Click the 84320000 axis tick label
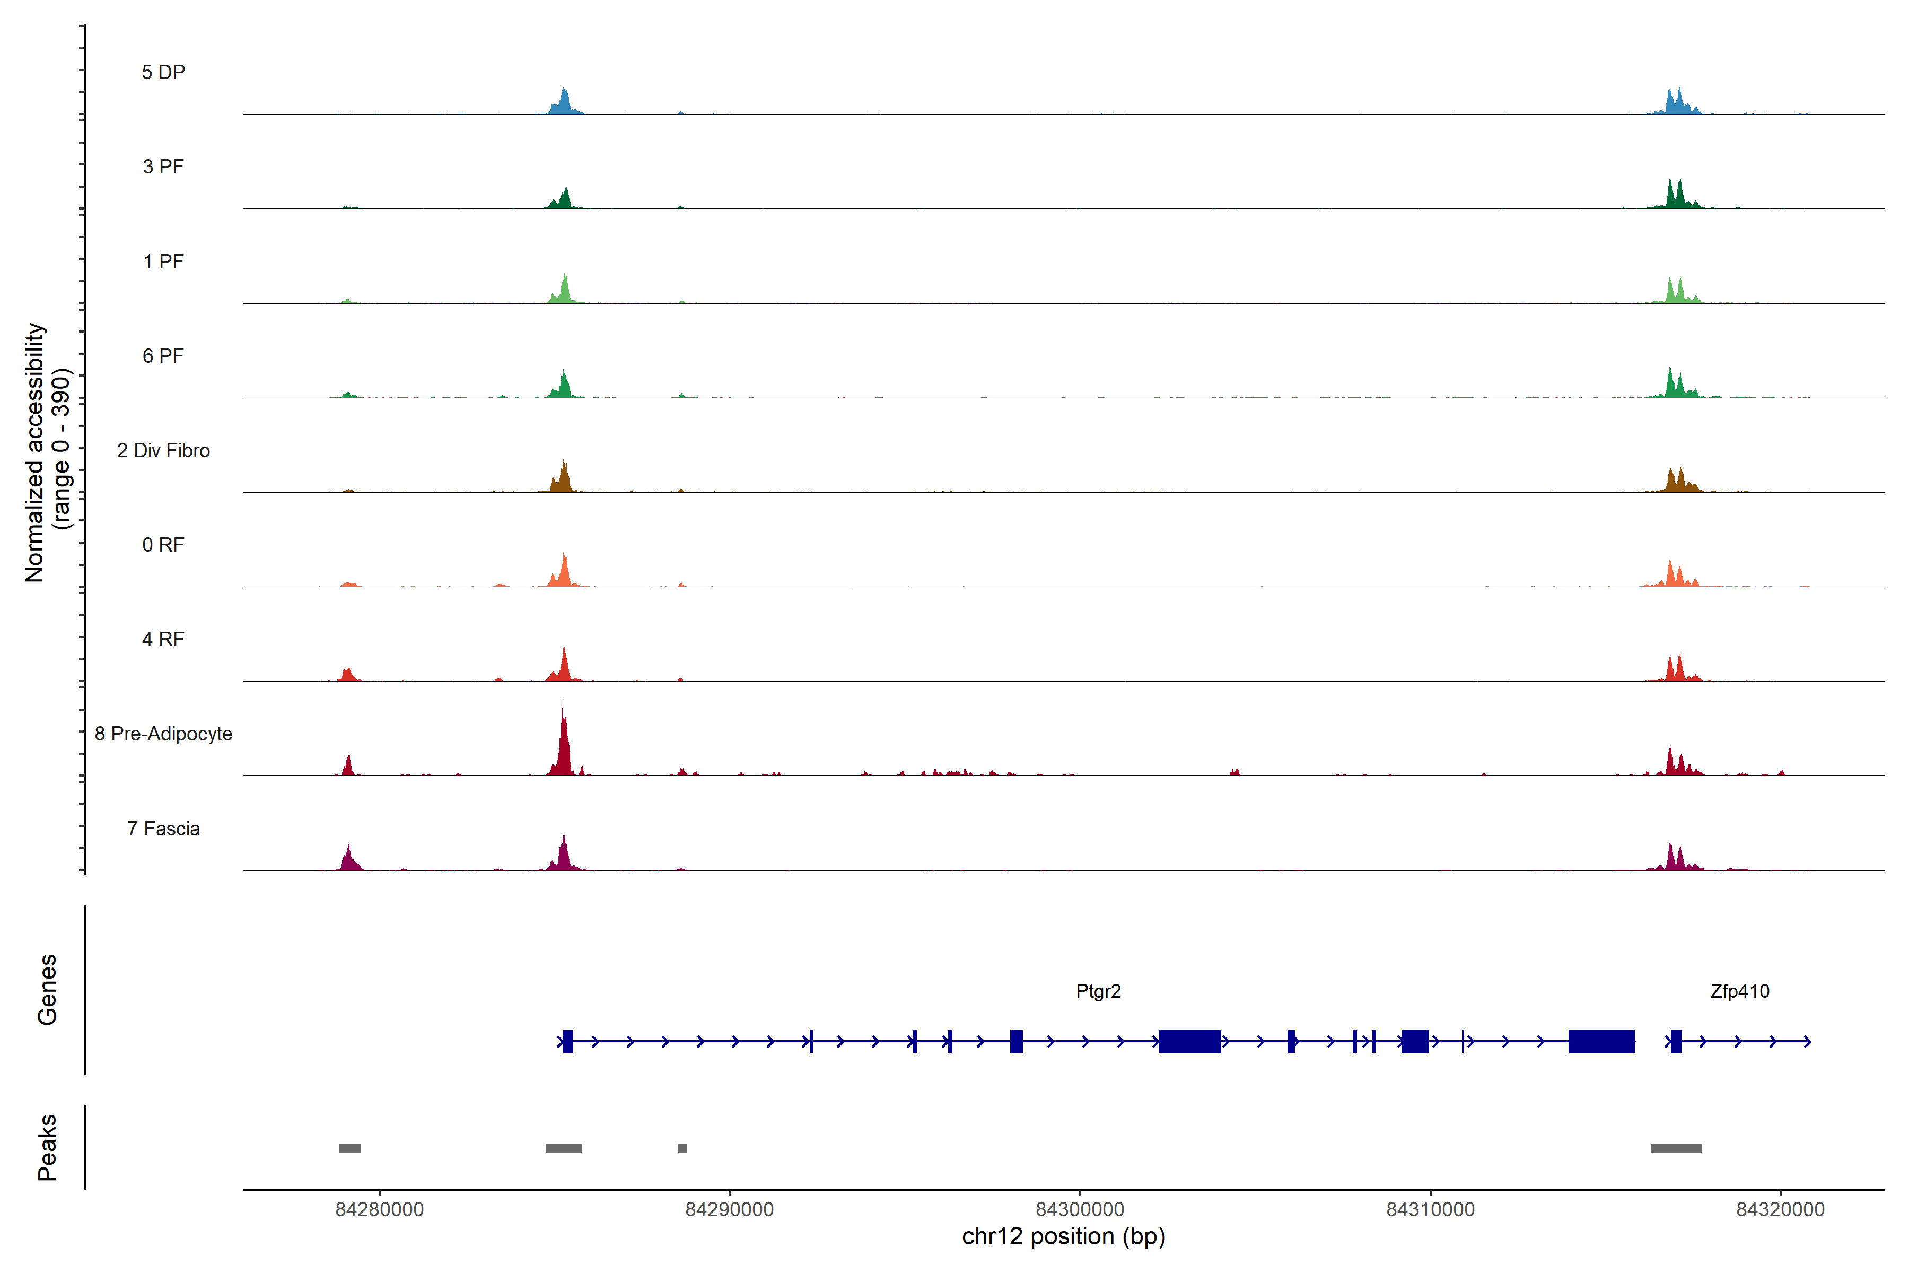Viewport: 1909px width, 1273px height. 1780,1210
